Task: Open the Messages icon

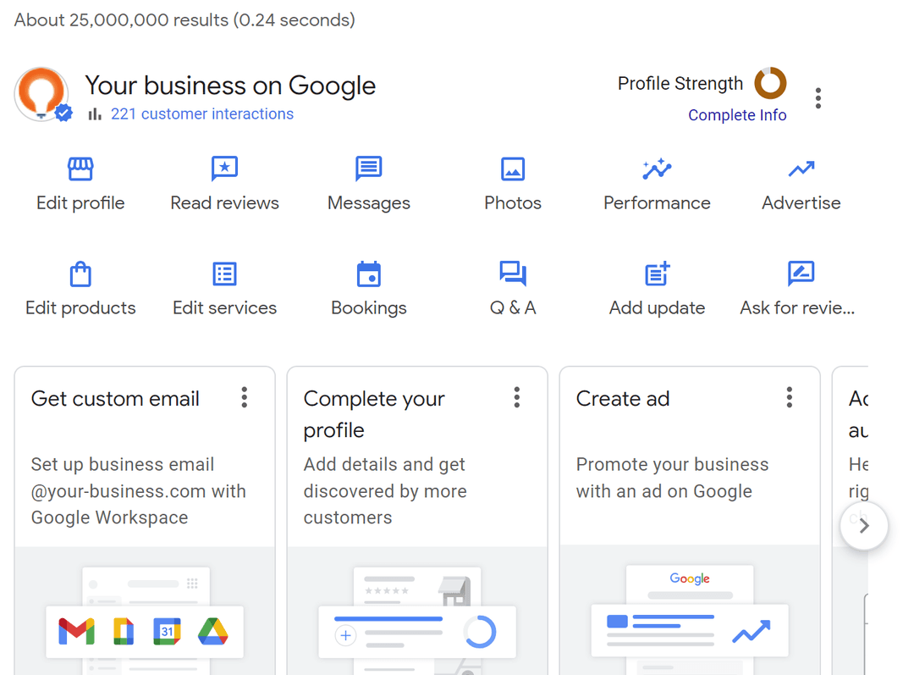Action: (x=369, y=169)
